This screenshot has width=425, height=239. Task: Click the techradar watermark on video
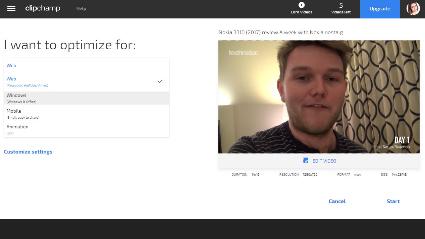243,53
